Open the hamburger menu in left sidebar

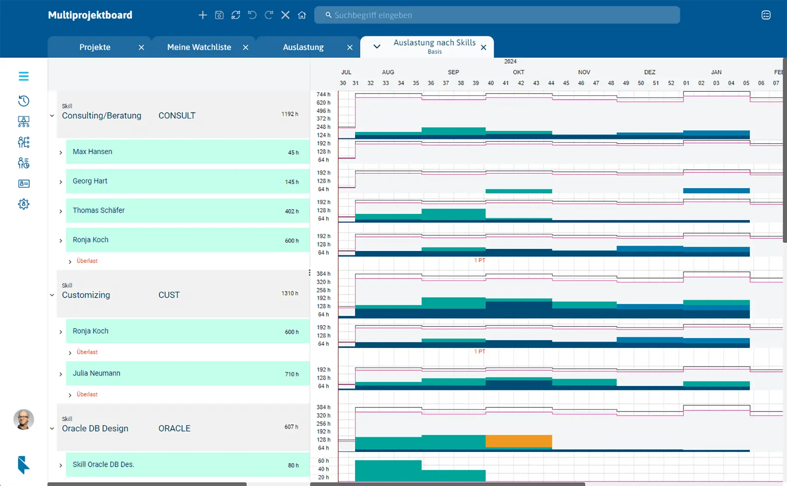coord(24,76)
